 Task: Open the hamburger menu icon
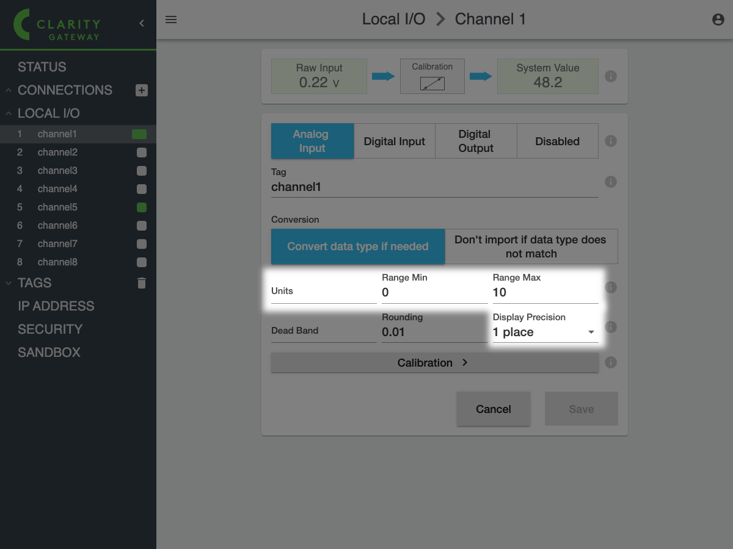[x=171, y=20]
